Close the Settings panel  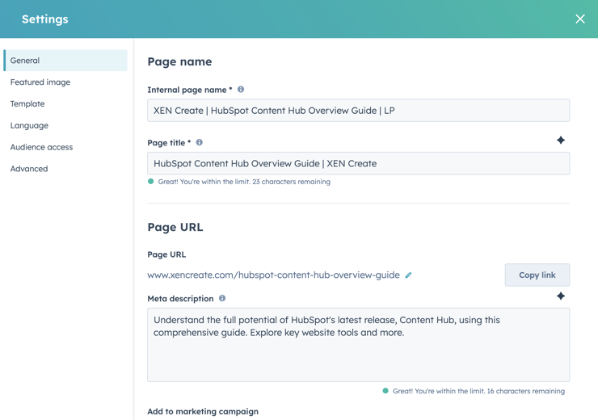pos(579,19)
